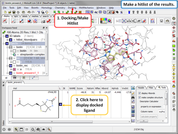Click the pencil edit icon beside the table

coord(133,93)
